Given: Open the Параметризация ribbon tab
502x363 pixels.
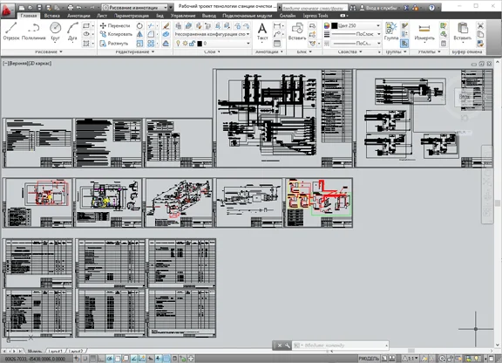Looking at the screenshot, I should pyautogui.click(x=132, y=16).
